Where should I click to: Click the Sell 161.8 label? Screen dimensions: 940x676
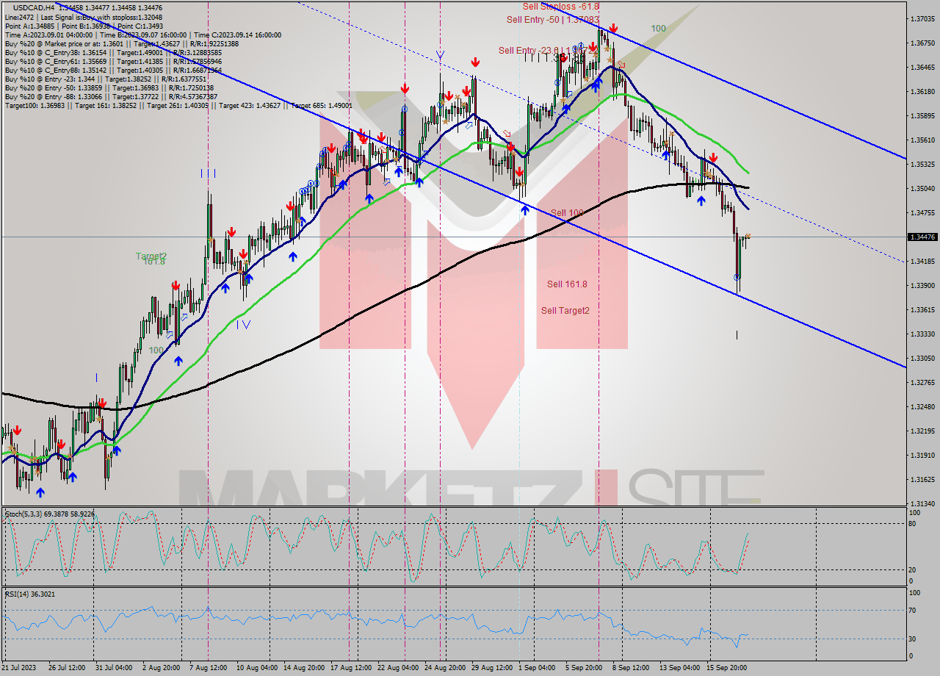point(567,284)
